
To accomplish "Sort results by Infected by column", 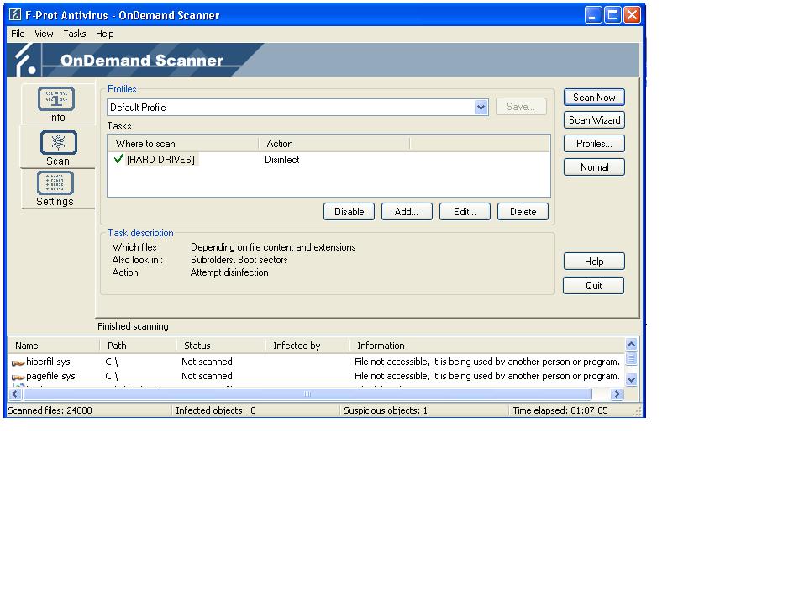I will [307, 346].
